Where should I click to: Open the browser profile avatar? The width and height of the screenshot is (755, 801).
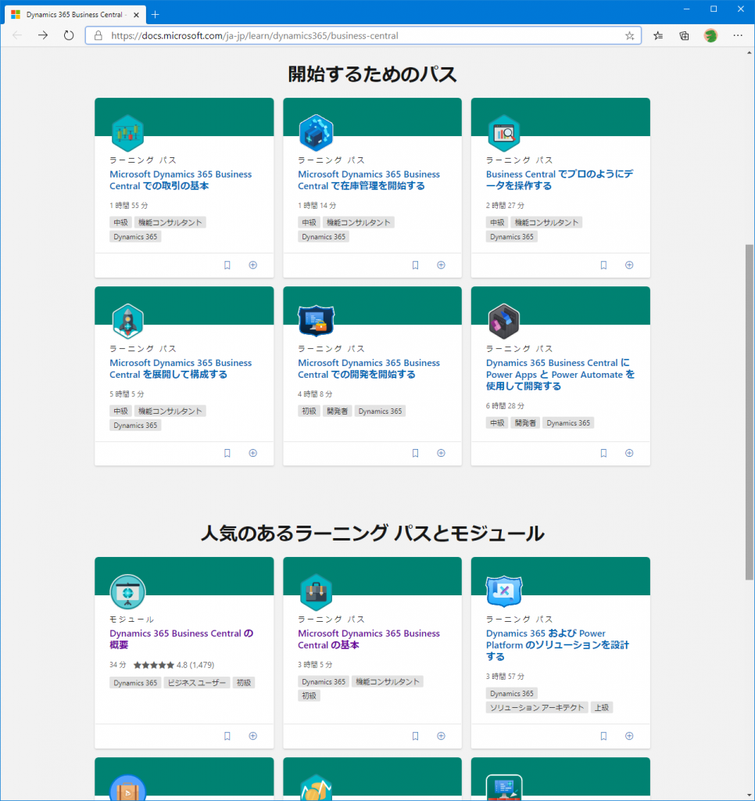coord(710,35)
